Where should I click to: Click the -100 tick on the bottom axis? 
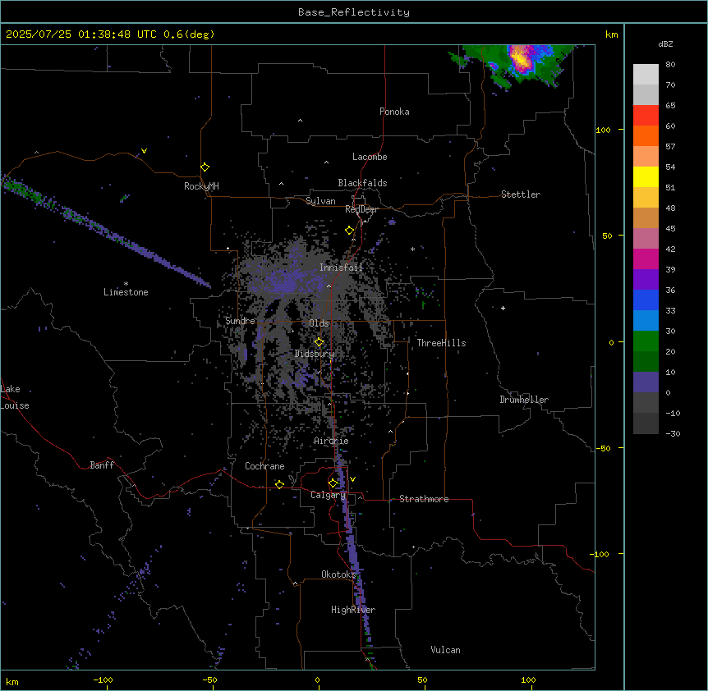pyautogui.click(x=103, y=680)
